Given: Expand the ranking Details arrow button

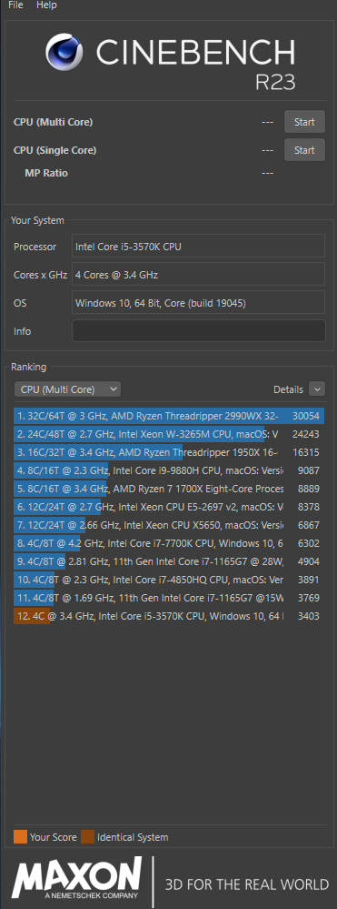Looking at the screenshot, I should (317, 389).
